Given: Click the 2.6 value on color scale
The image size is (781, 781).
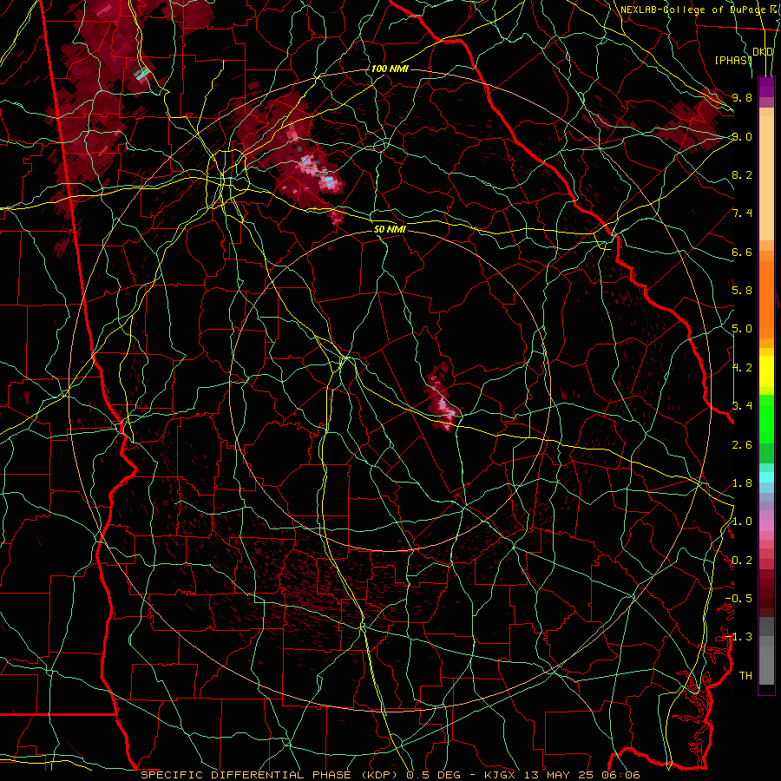Looking at the screenshot, I should [x=742, y=445].
